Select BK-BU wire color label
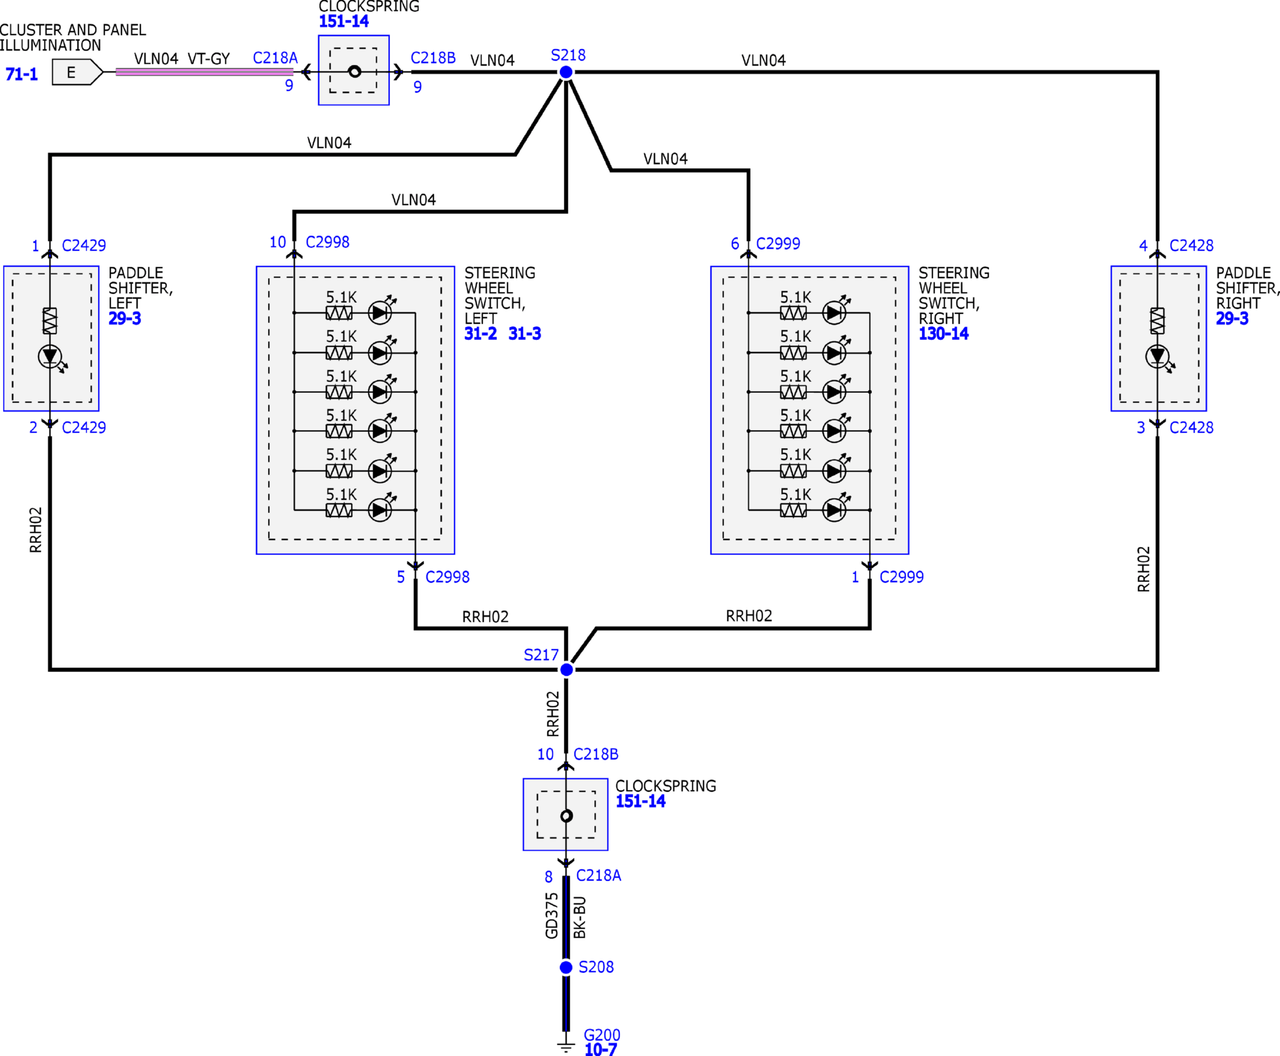 [x=579, y=917]
